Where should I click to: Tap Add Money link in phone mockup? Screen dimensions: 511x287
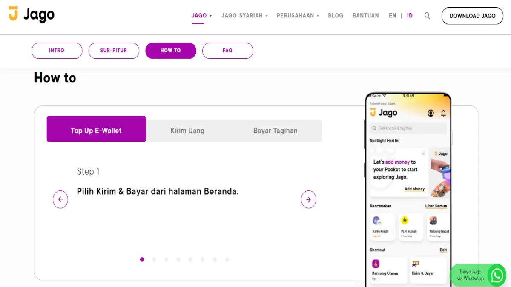point(414,189)
